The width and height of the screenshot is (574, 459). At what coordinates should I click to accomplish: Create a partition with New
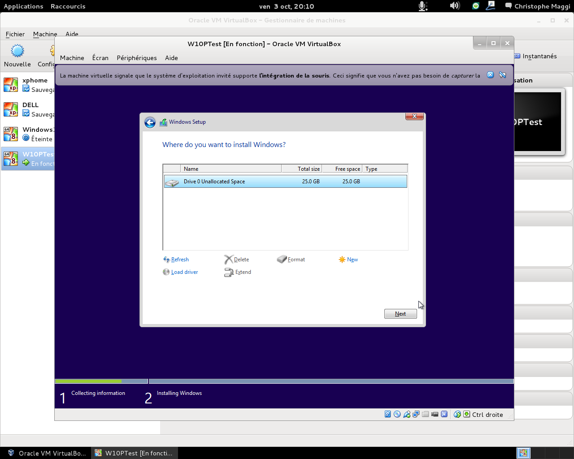pos(352,260)
